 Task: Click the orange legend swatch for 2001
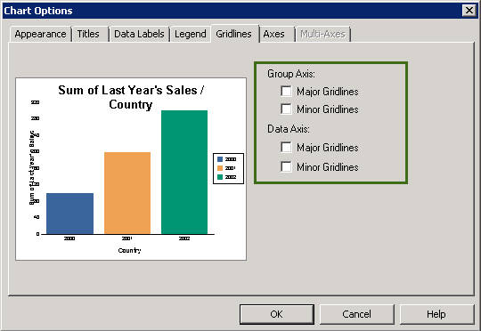click(220, 168)
